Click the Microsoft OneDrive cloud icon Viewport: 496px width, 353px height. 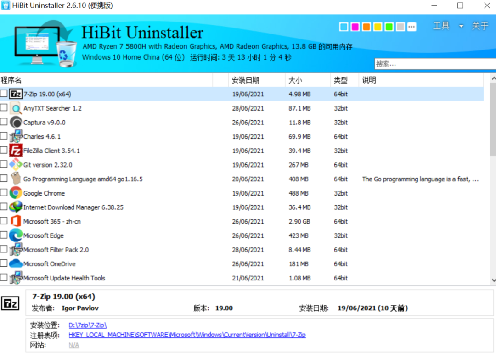(x=16, y=264)
